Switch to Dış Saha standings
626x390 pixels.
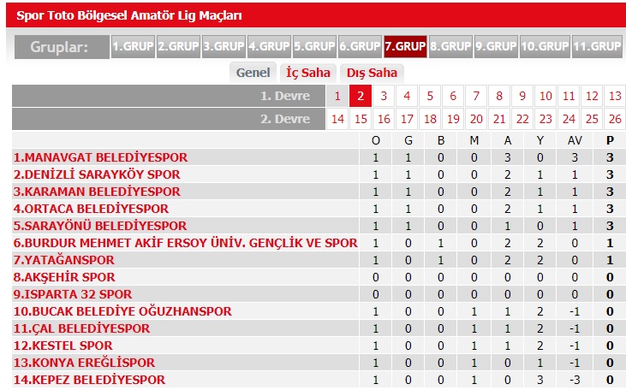click(372, 73)
